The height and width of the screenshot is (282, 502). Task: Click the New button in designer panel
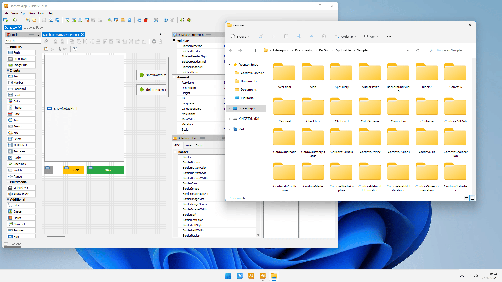[x=107, y=170]
